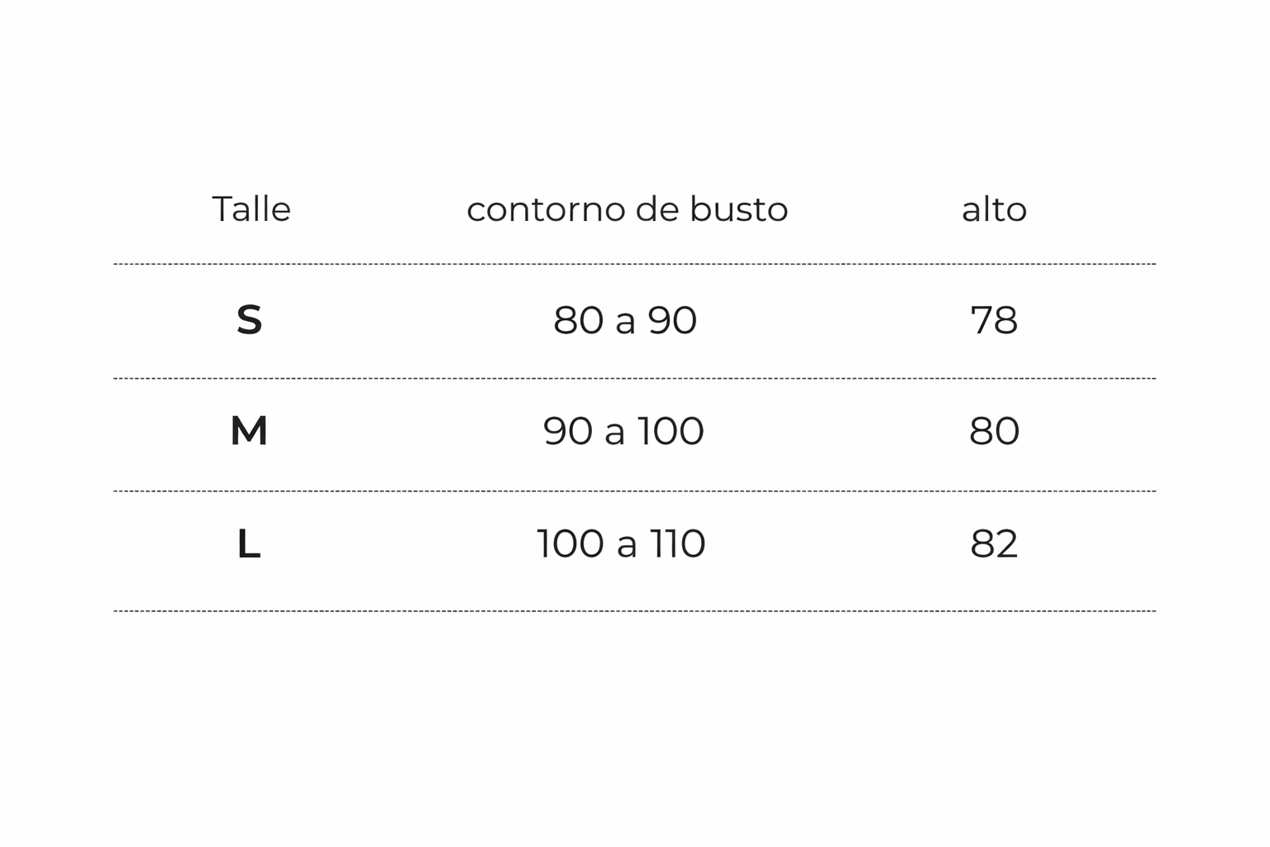1270x847 pixels.
Task: Click the number 100 in the M row
Action: pyautogui.click(x=670, y=431)
